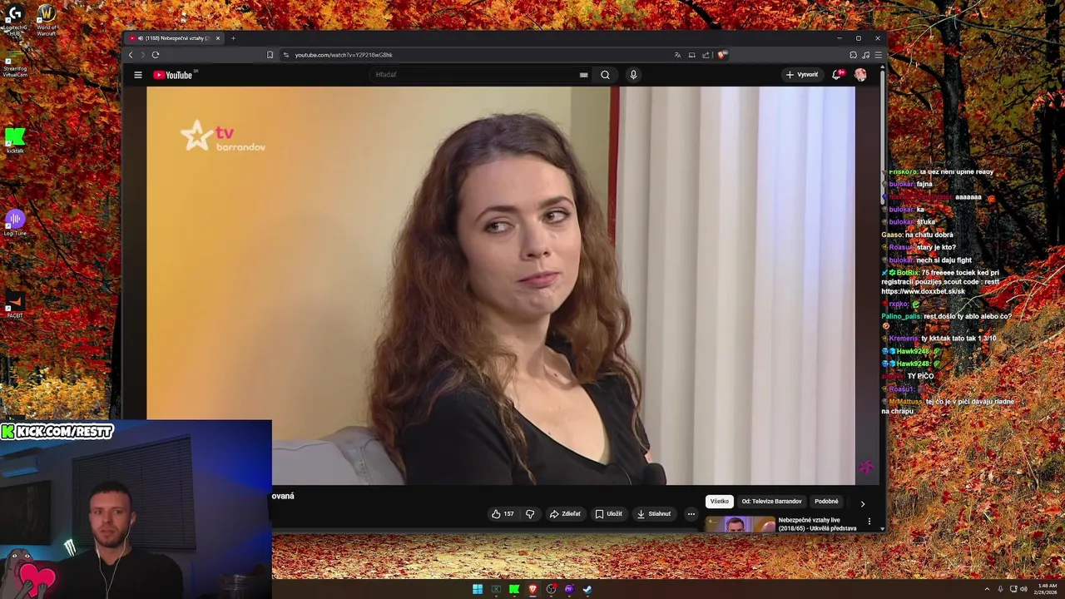
Task: Open the Steam taskbar icon
Action: 587,589
